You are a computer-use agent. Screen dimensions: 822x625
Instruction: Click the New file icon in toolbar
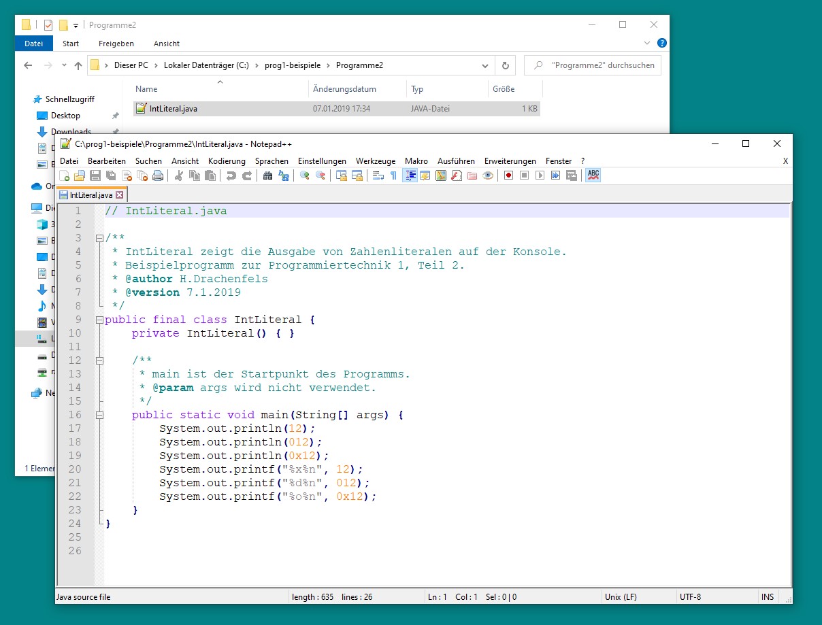[65, 175]
